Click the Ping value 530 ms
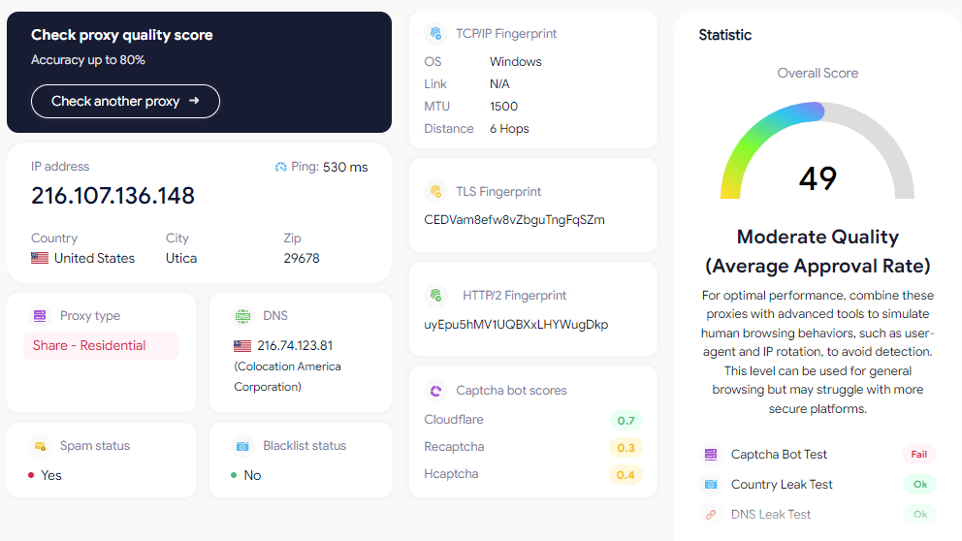Screen dimensions: 962x541 345,167
